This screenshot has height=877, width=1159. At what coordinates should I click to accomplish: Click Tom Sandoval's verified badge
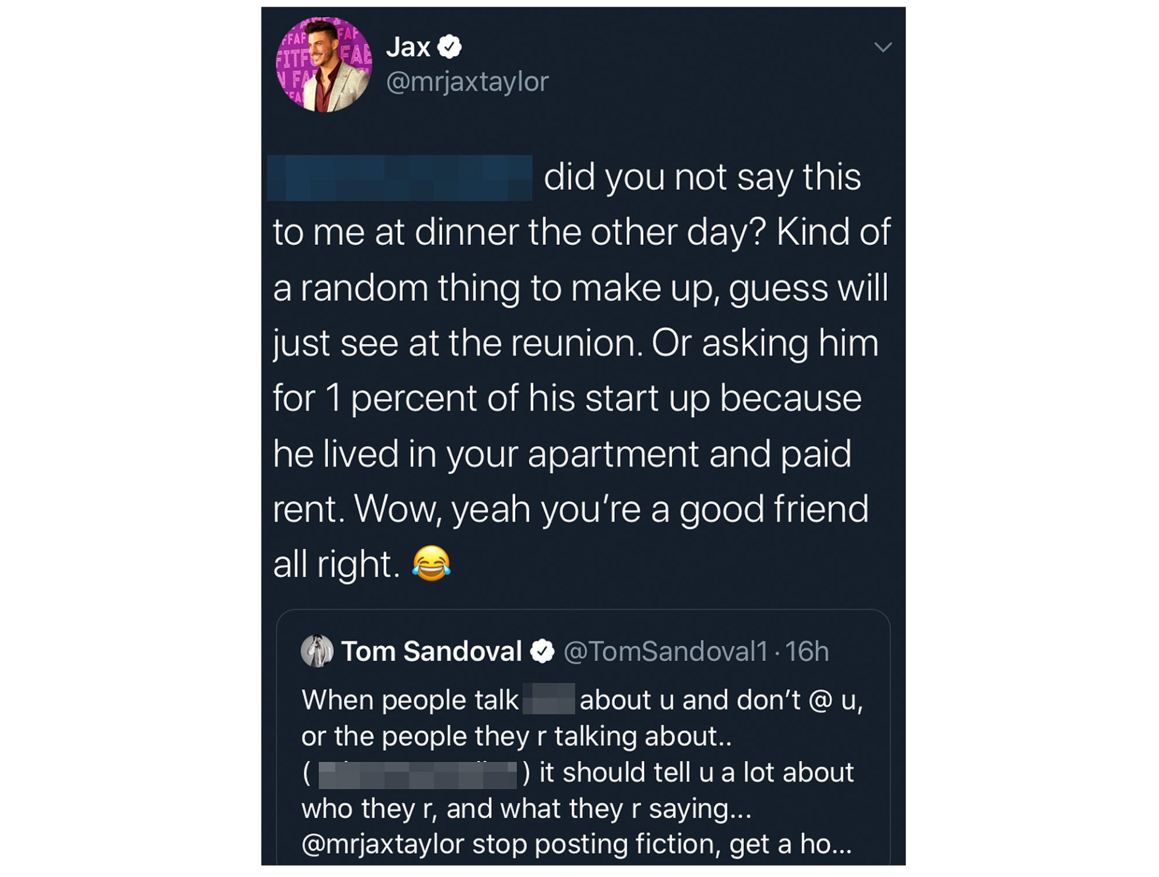tap(542, 652)
